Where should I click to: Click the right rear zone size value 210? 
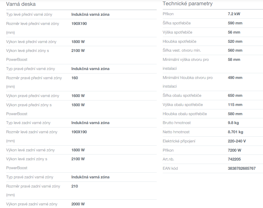tap(75, 186)
